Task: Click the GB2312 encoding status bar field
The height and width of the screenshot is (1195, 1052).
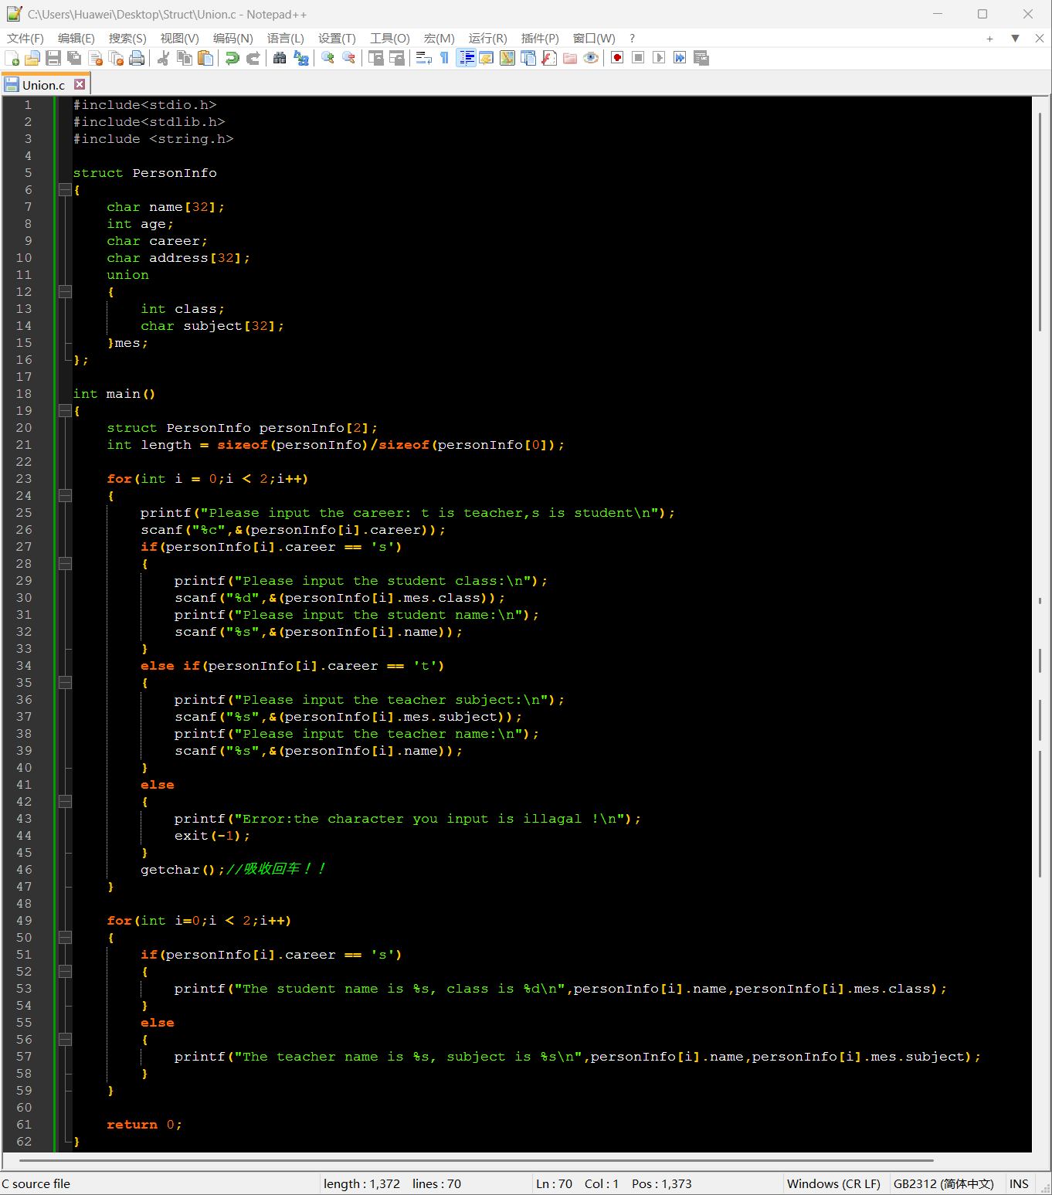Action: click(944, 1183)
